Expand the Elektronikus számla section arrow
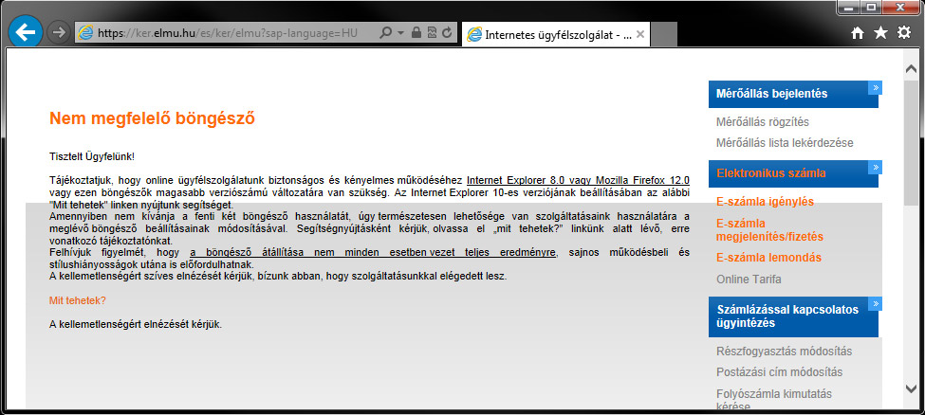Viewport: 925px width, 415px height. tap(875, 168)
